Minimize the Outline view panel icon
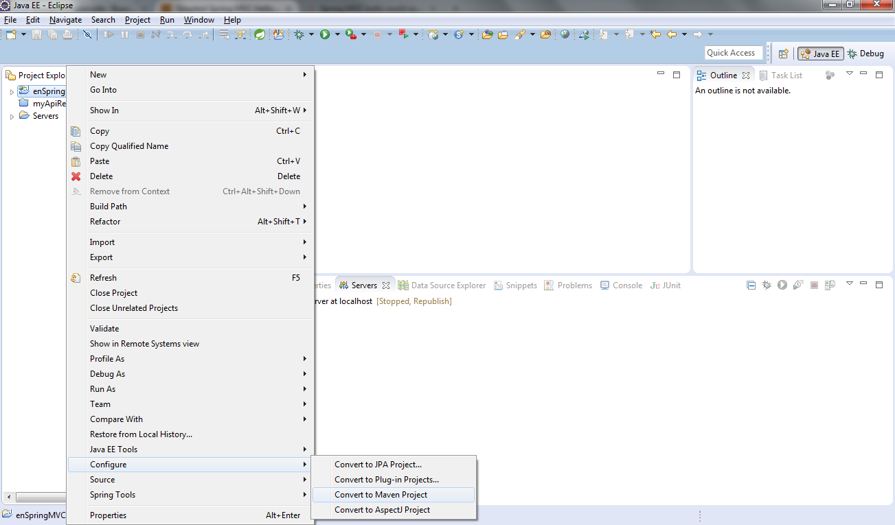 [863, 74]
